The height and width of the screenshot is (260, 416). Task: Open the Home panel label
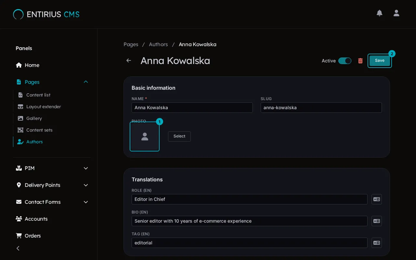[32, 65]
